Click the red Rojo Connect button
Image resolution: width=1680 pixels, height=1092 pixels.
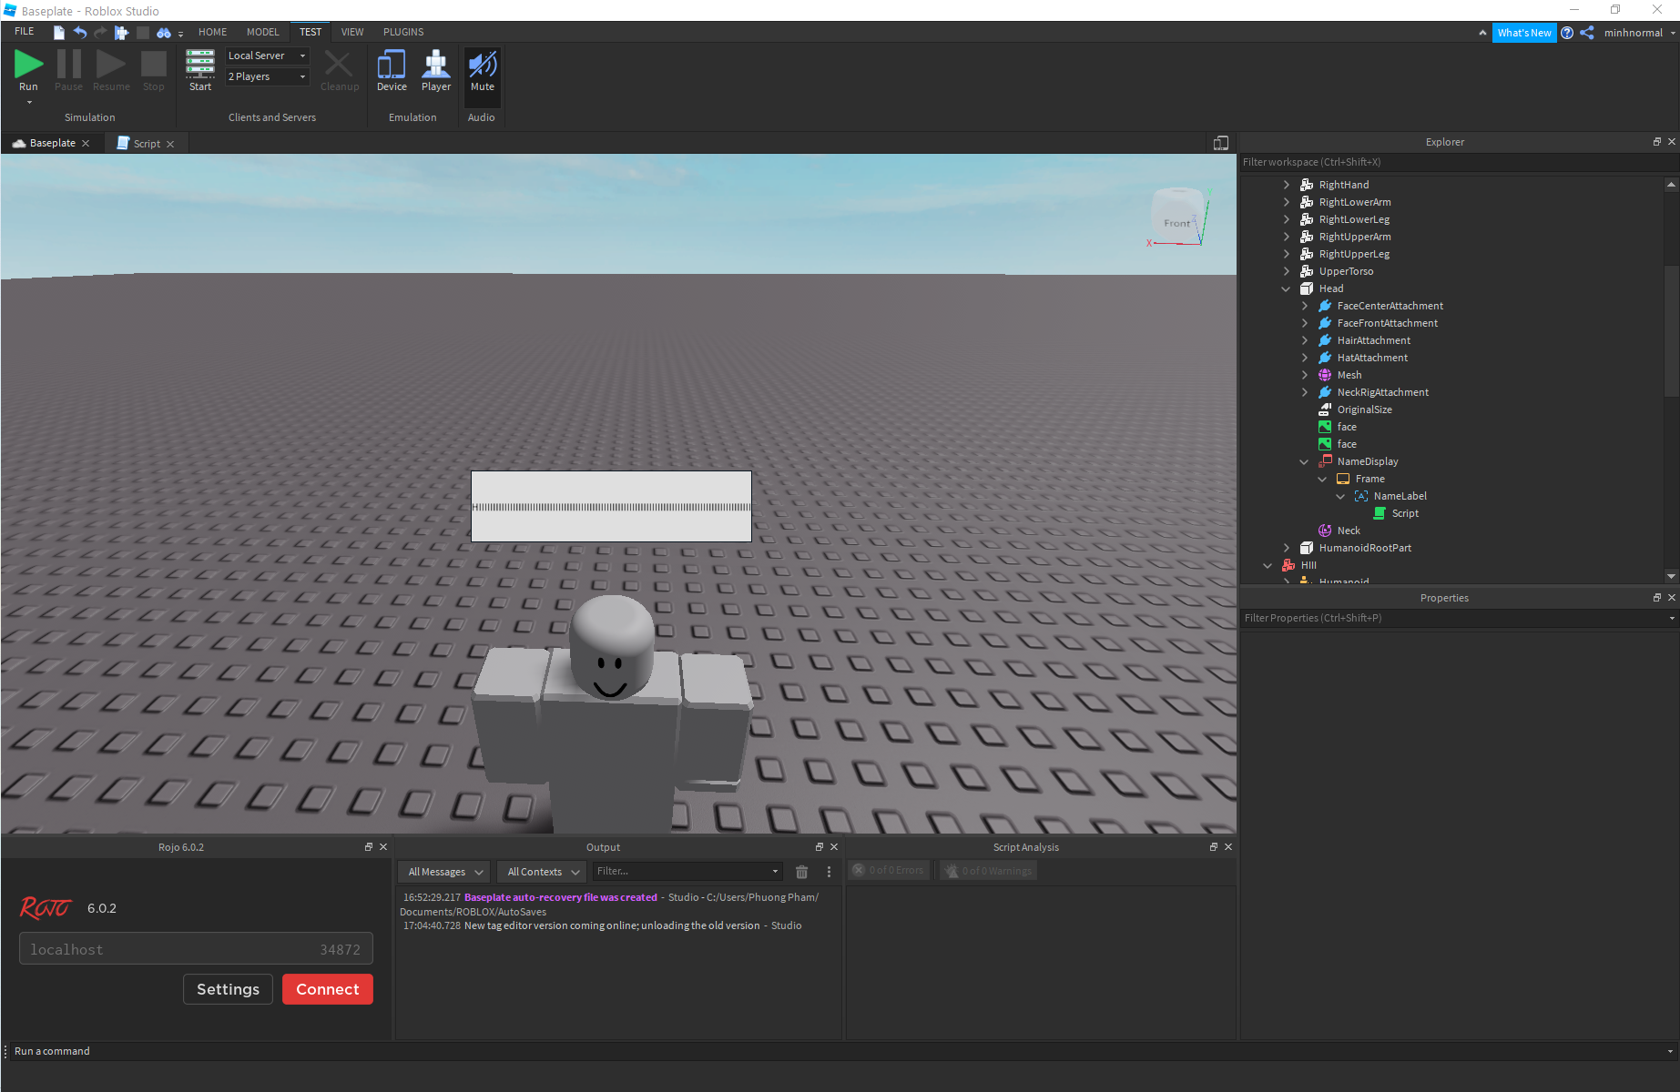tap(328, 989)
